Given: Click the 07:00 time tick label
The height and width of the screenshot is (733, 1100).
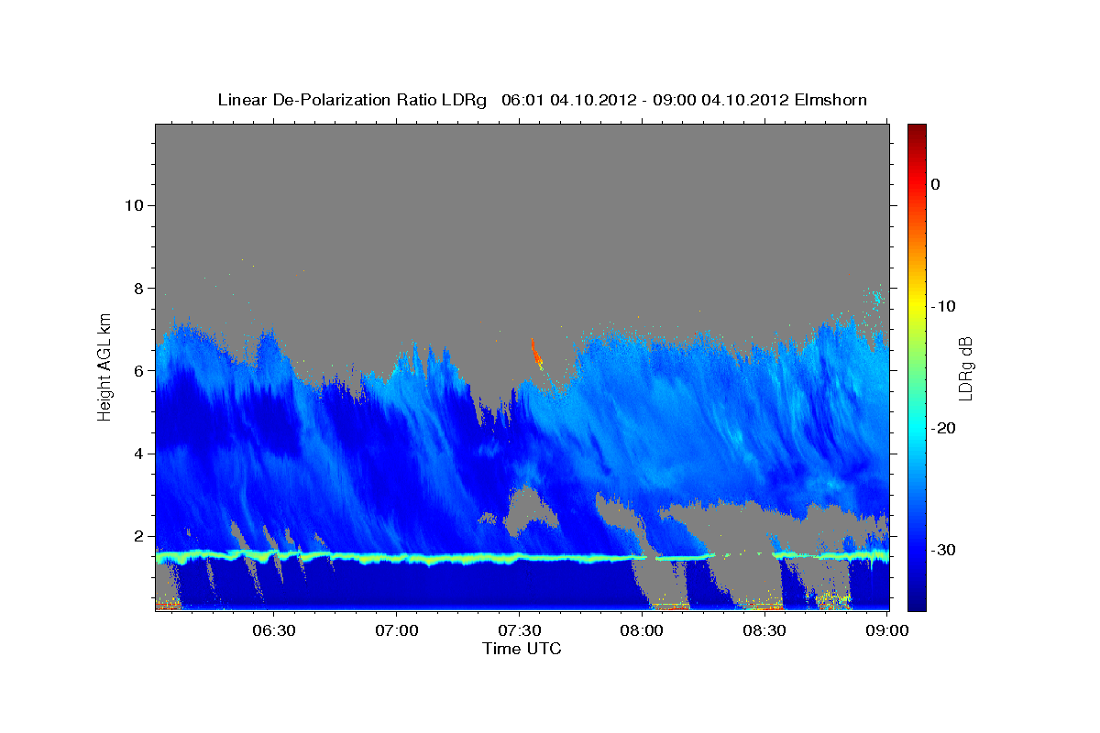Looking at the screenshot, I should pos(396,631).
